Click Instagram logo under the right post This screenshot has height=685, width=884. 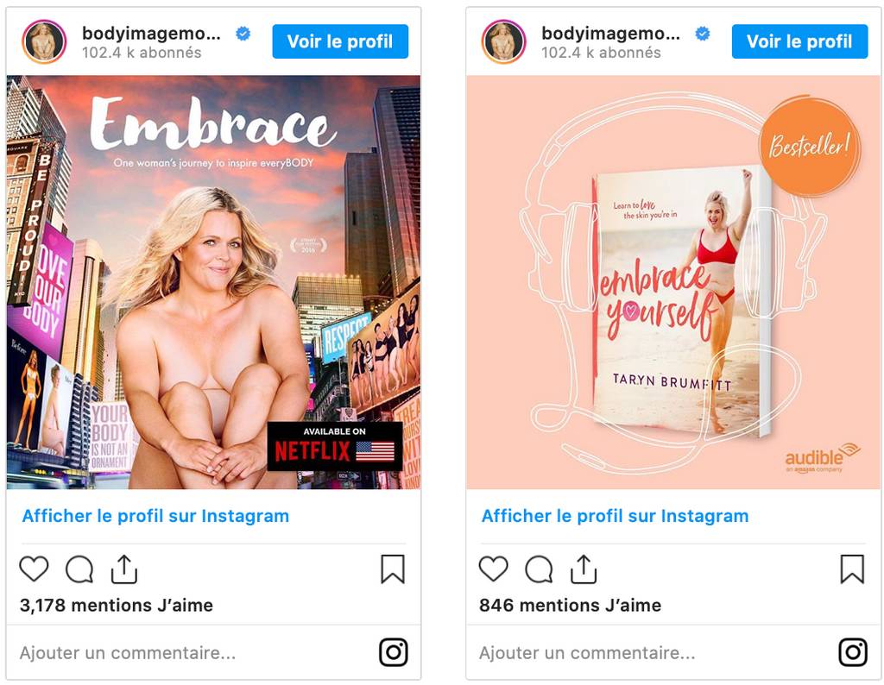click(853, 652)
